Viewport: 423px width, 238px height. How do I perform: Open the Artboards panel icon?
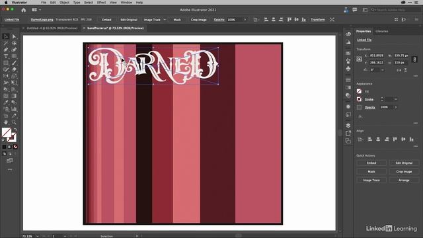pyautogui.click(x=348, y=141)
